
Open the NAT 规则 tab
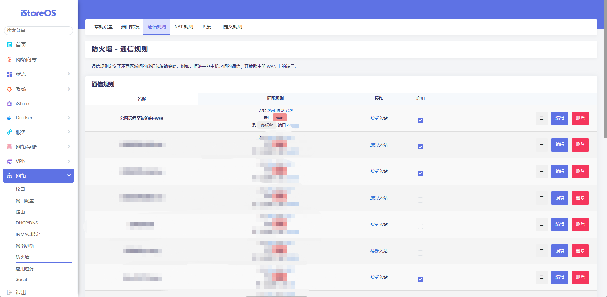[x=184, y=27]
